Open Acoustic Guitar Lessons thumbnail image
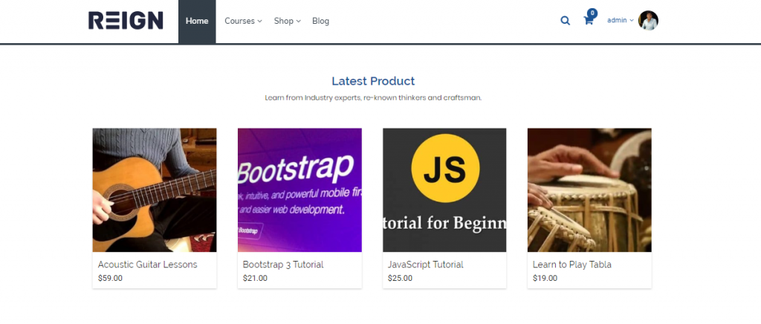The width and height of the screenshot is (761, 324). [x=155, y=190]
